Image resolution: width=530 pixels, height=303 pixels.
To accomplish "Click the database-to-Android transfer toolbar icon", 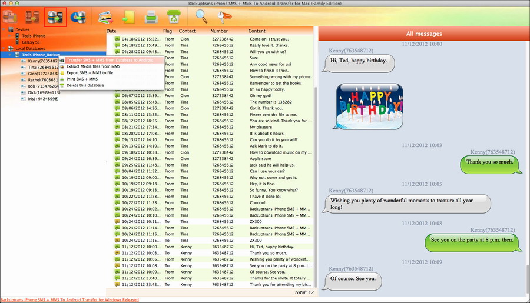I will coord(55,17).
